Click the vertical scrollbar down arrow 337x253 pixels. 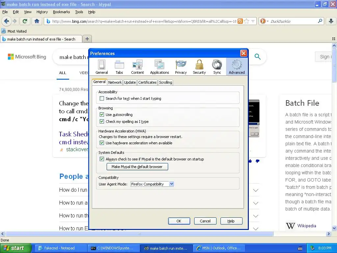[x=334, y=228]
